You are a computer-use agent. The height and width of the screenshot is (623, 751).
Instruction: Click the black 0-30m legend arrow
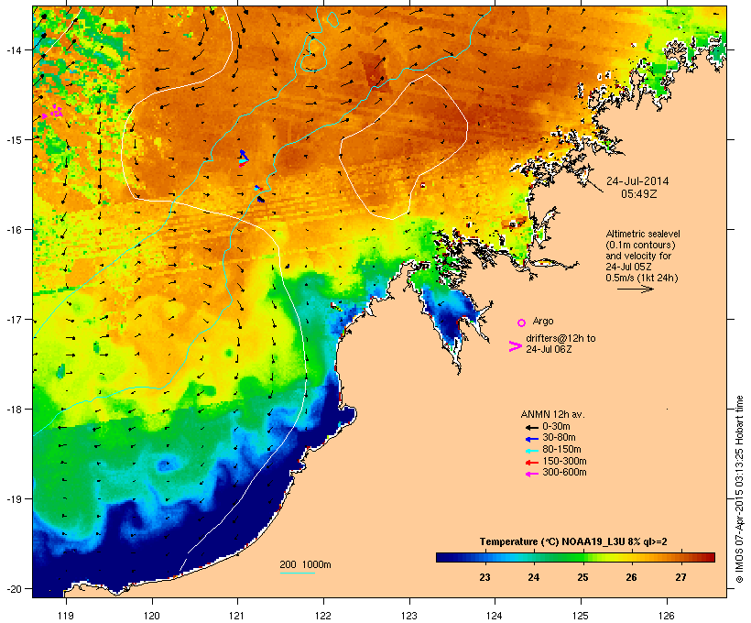click(531, 427)
